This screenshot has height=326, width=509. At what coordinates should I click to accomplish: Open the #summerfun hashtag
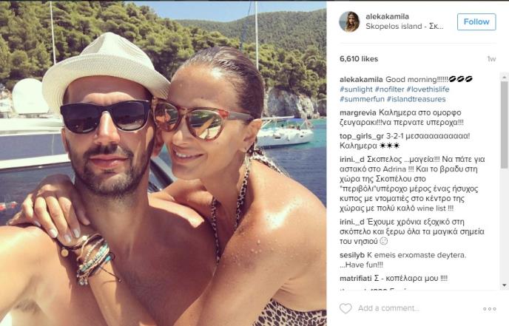[x=362, y=99]
